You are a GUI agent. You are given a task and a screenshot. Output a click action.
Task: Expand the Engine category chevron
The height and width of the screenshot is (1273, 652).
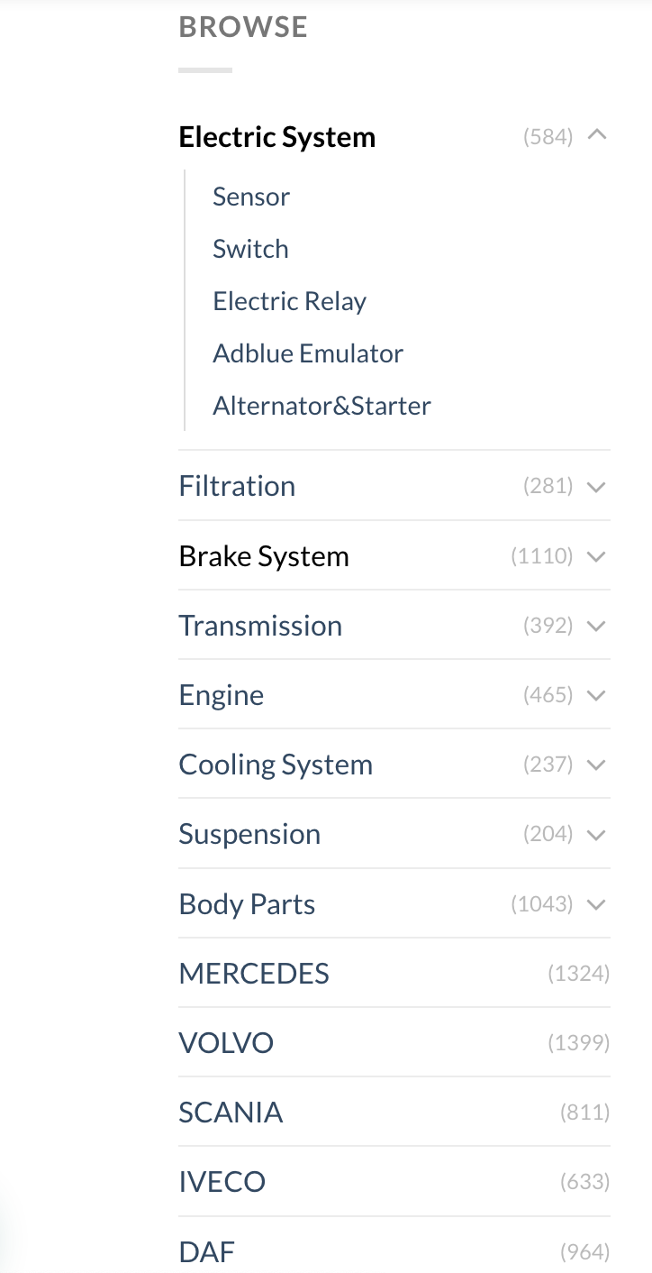tap(596, 695)
